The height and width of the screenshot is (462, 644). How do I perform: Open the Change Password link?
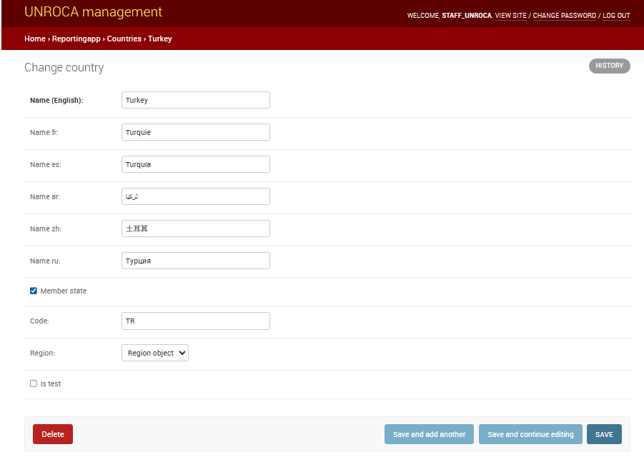click(565, 16)
